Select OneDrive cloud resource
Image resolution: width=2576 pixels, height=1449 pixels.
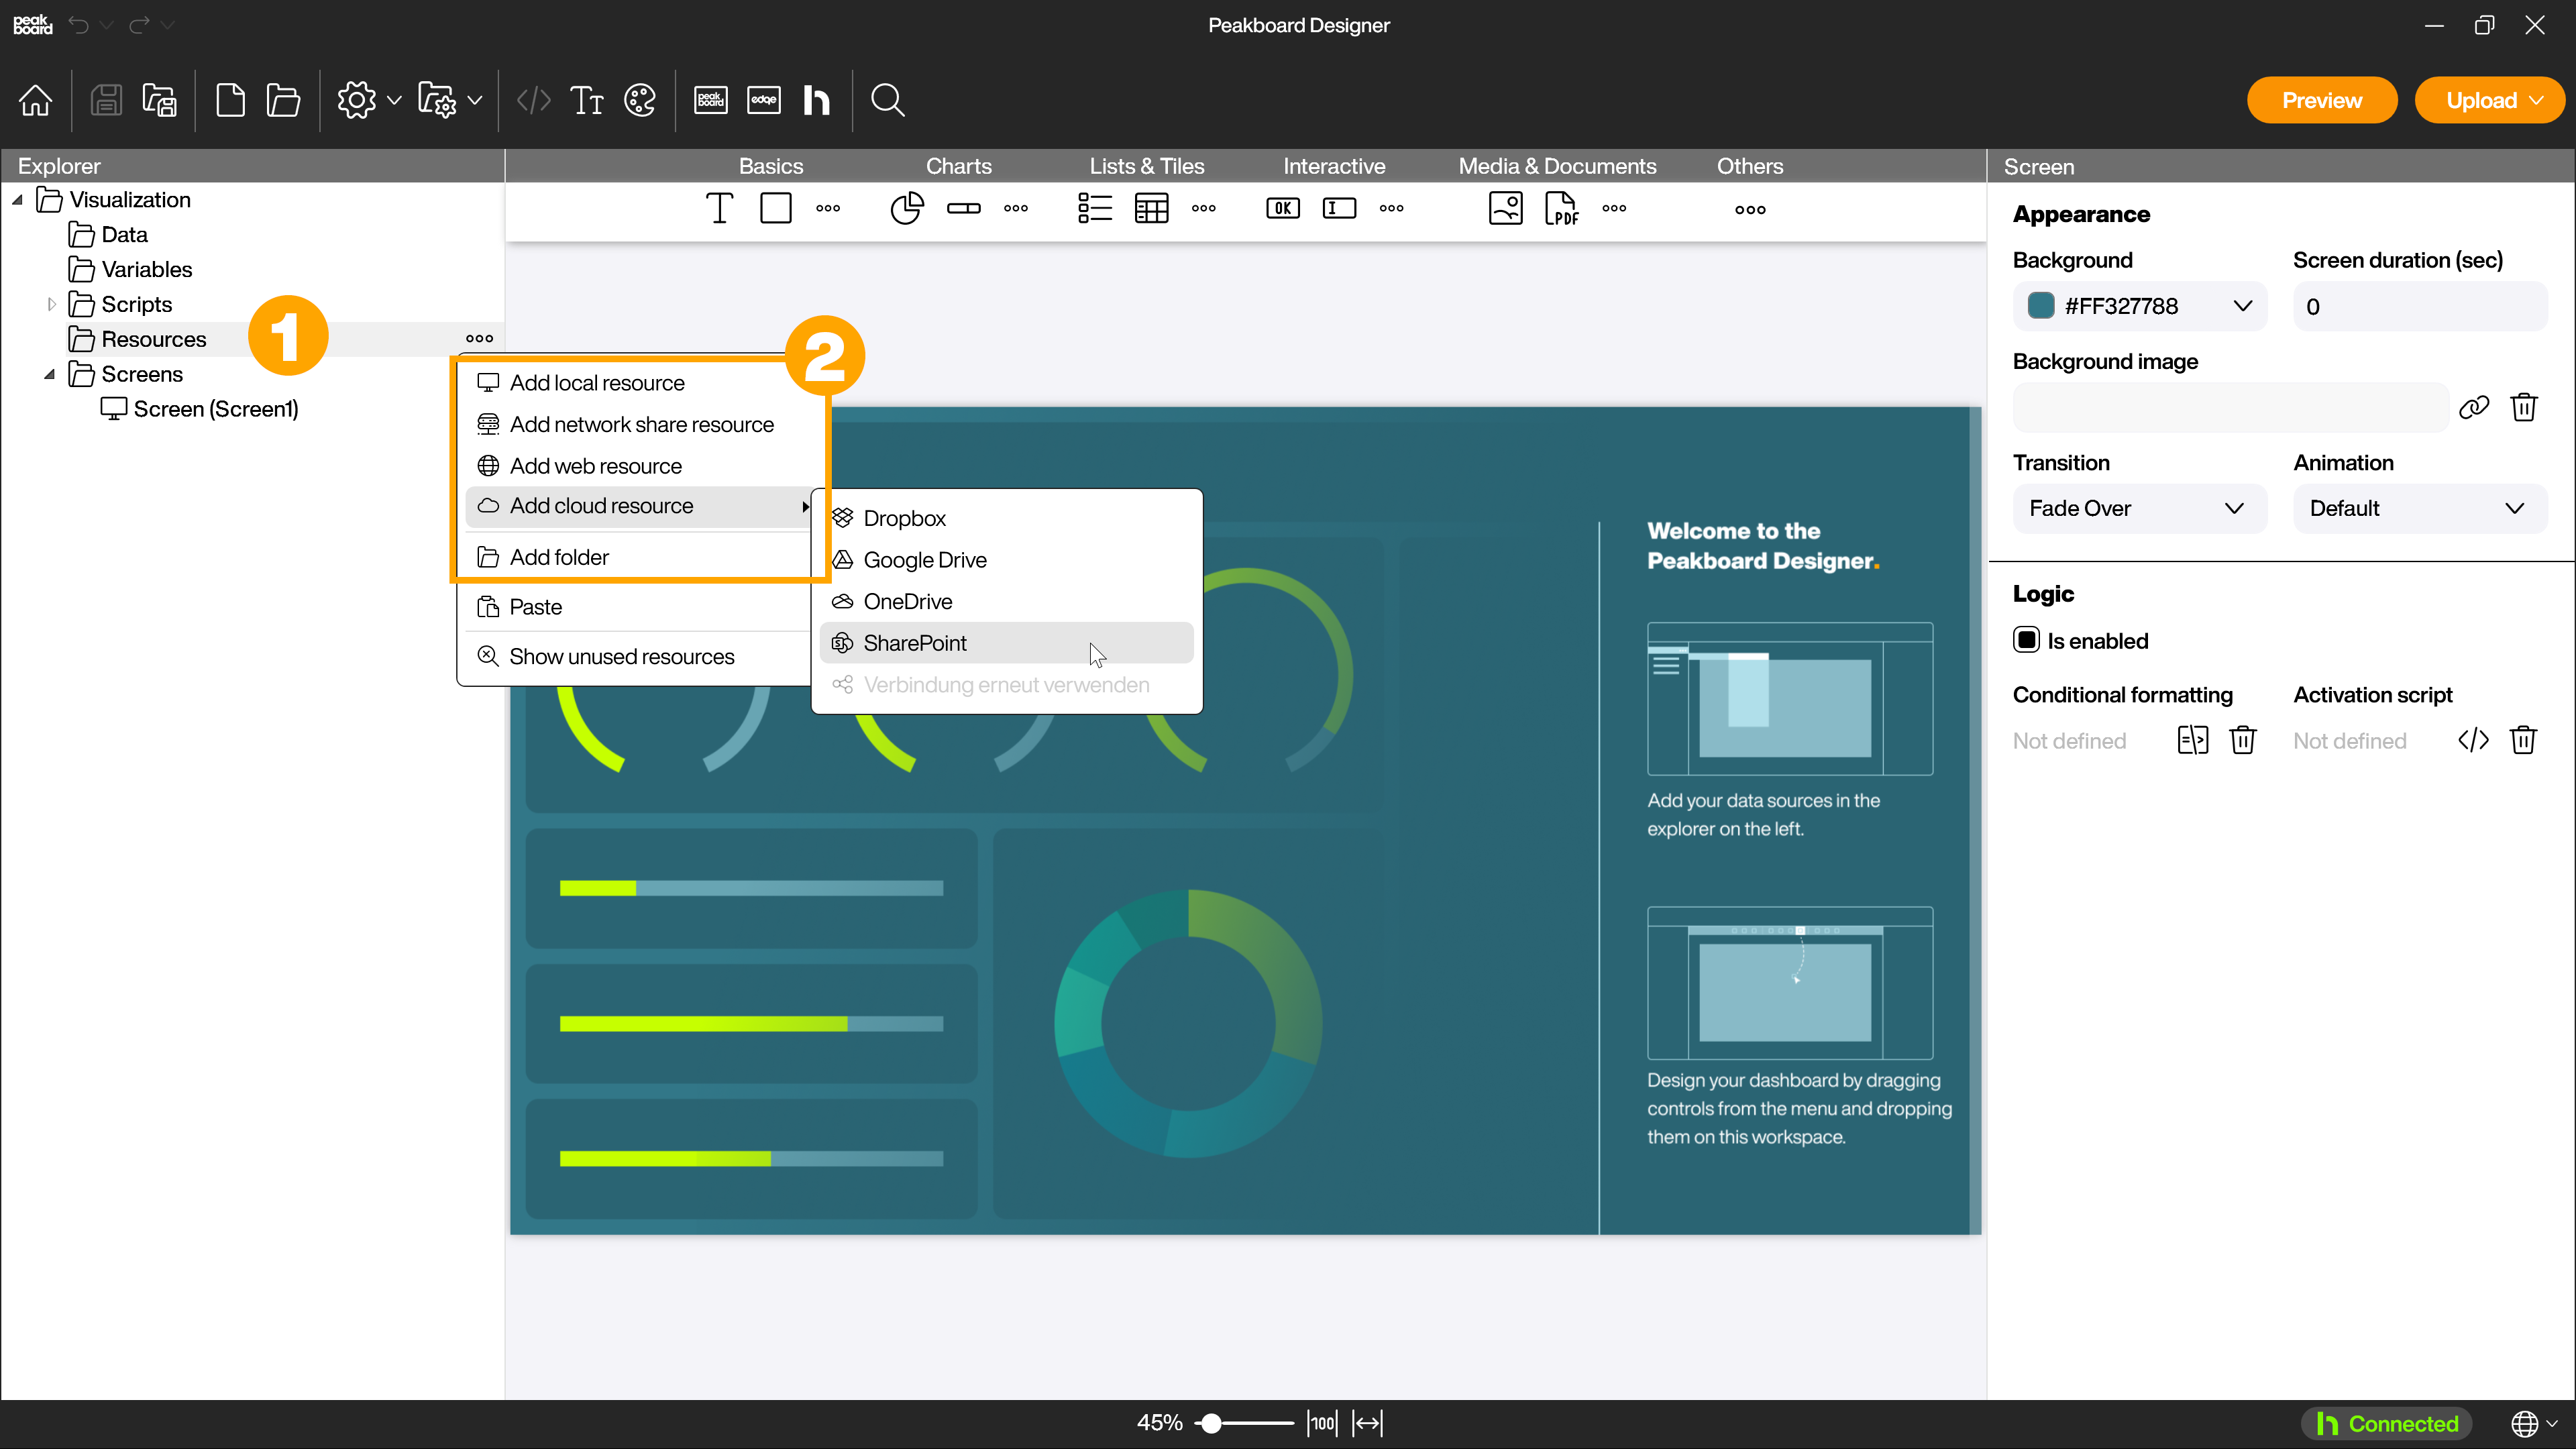point(1006,601)
